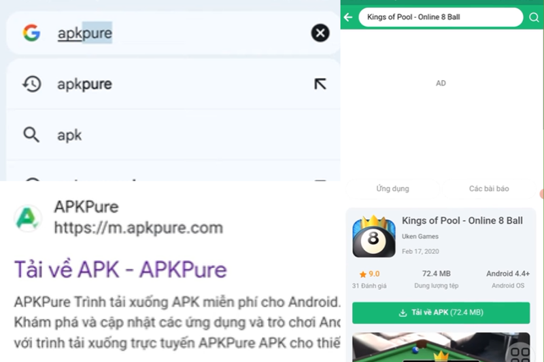Open the APKPure site logo icon

(x=28, y=218)
